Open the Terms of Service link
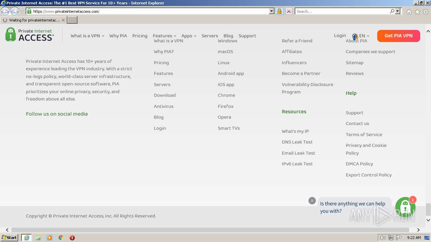 pyautogui.click(x=364, y=134)
